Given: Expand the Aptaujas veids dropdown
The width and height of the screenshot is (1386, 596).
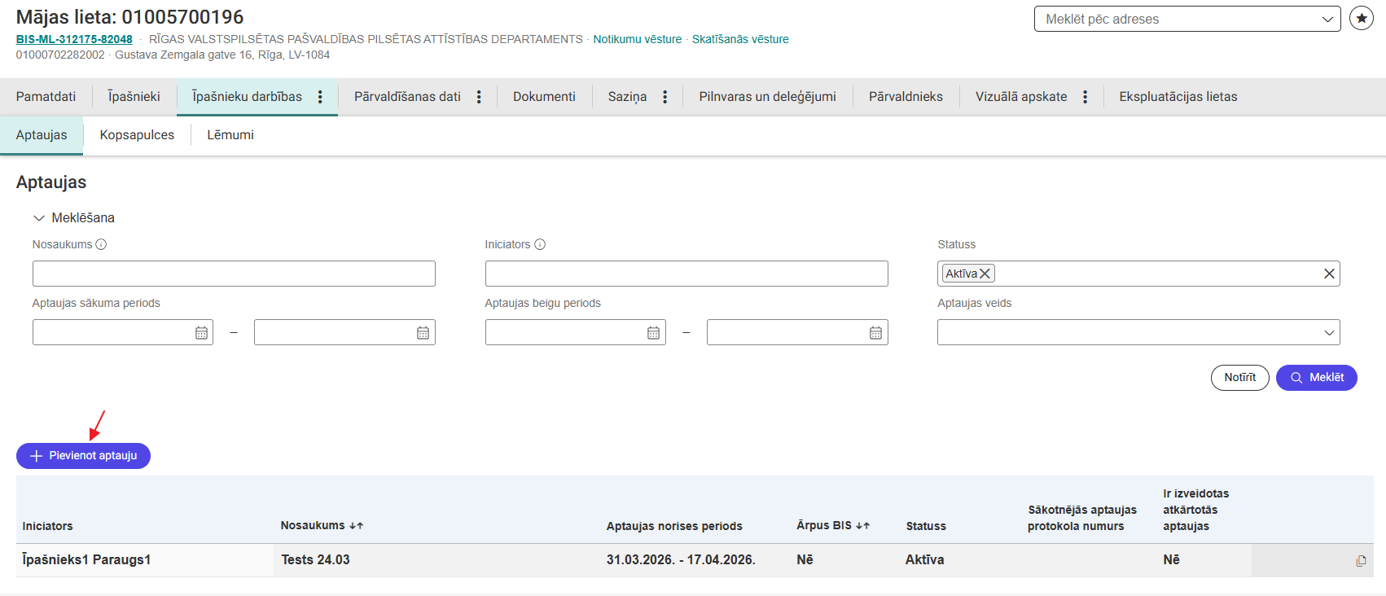Looking at the screenshot, I should (x=1329, y=333).
